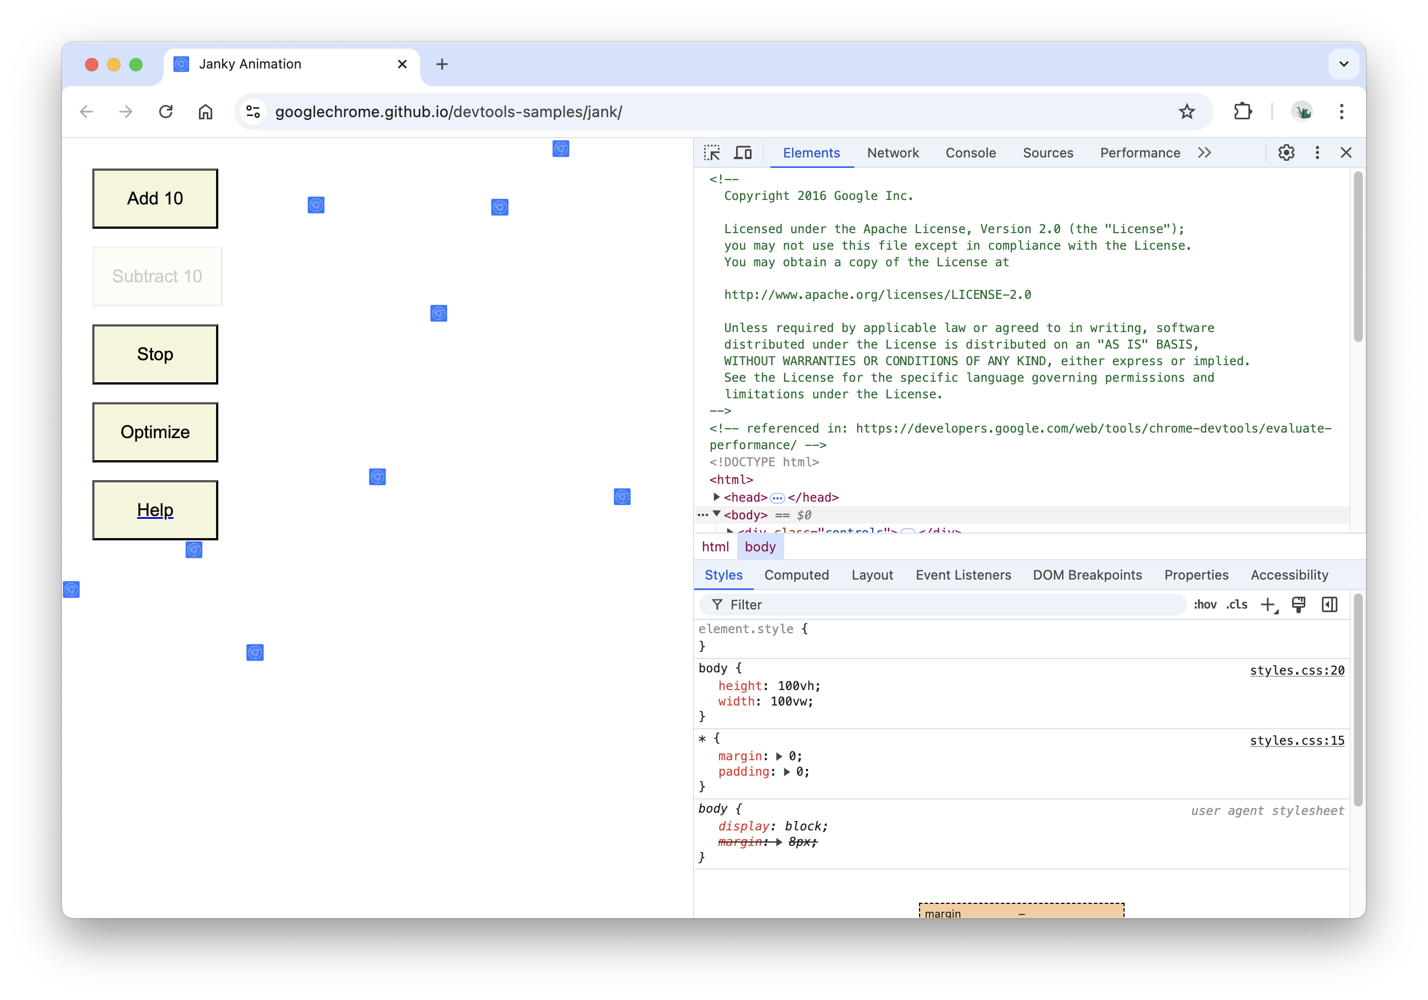Image resolution: width=1428 pixels, height=1000 pixels.
Task: Click the inspect element picker icon
Action: click(712, 153)
